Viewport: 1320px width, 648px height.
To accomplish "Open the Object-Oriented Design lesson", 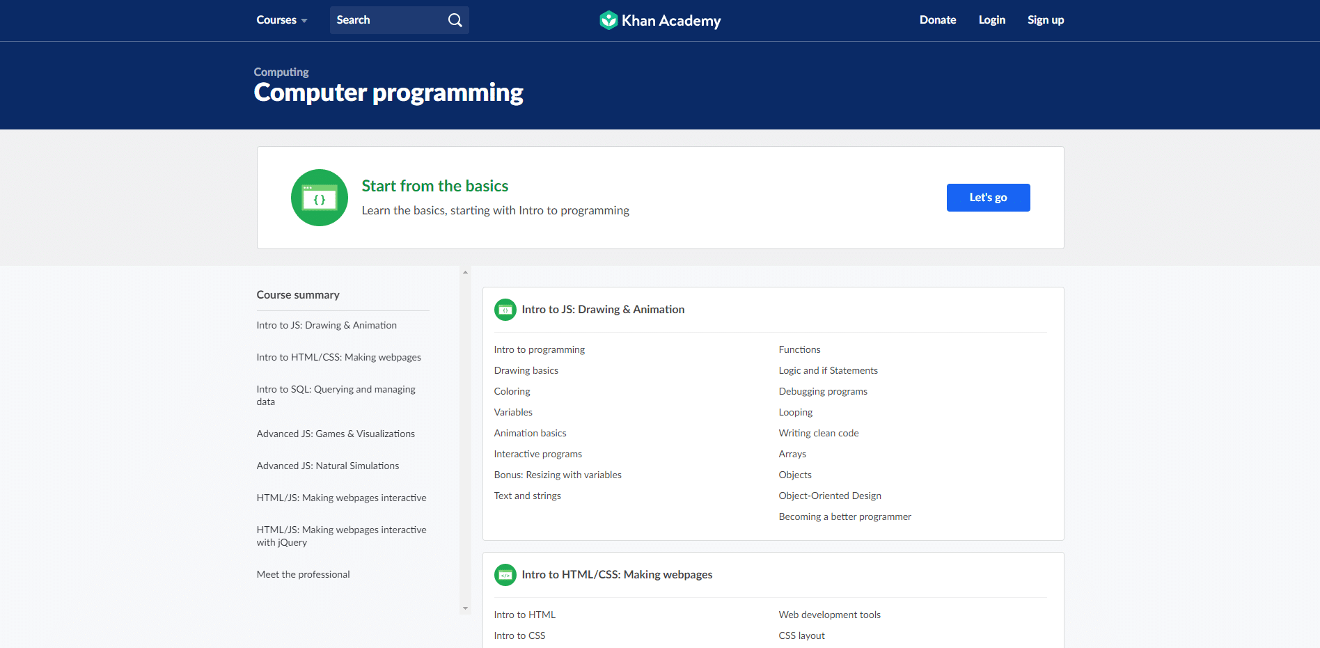I will (x=830, y=496).
